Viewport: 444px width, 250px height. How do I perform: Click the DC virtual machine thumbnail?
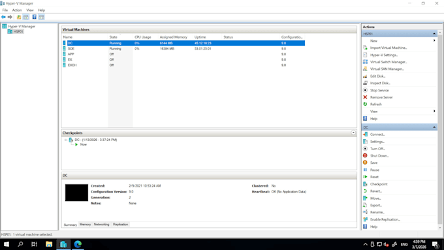coord(76,193)
